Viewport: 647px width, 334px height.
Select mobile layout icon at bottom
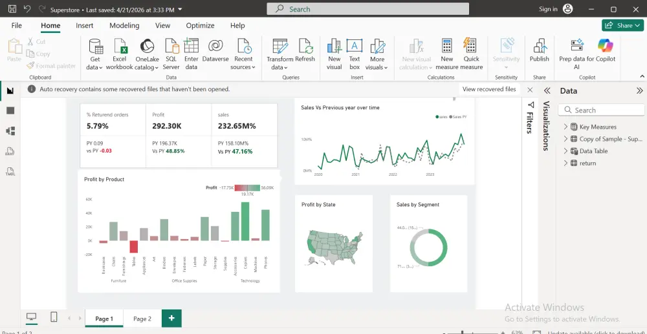54,317
